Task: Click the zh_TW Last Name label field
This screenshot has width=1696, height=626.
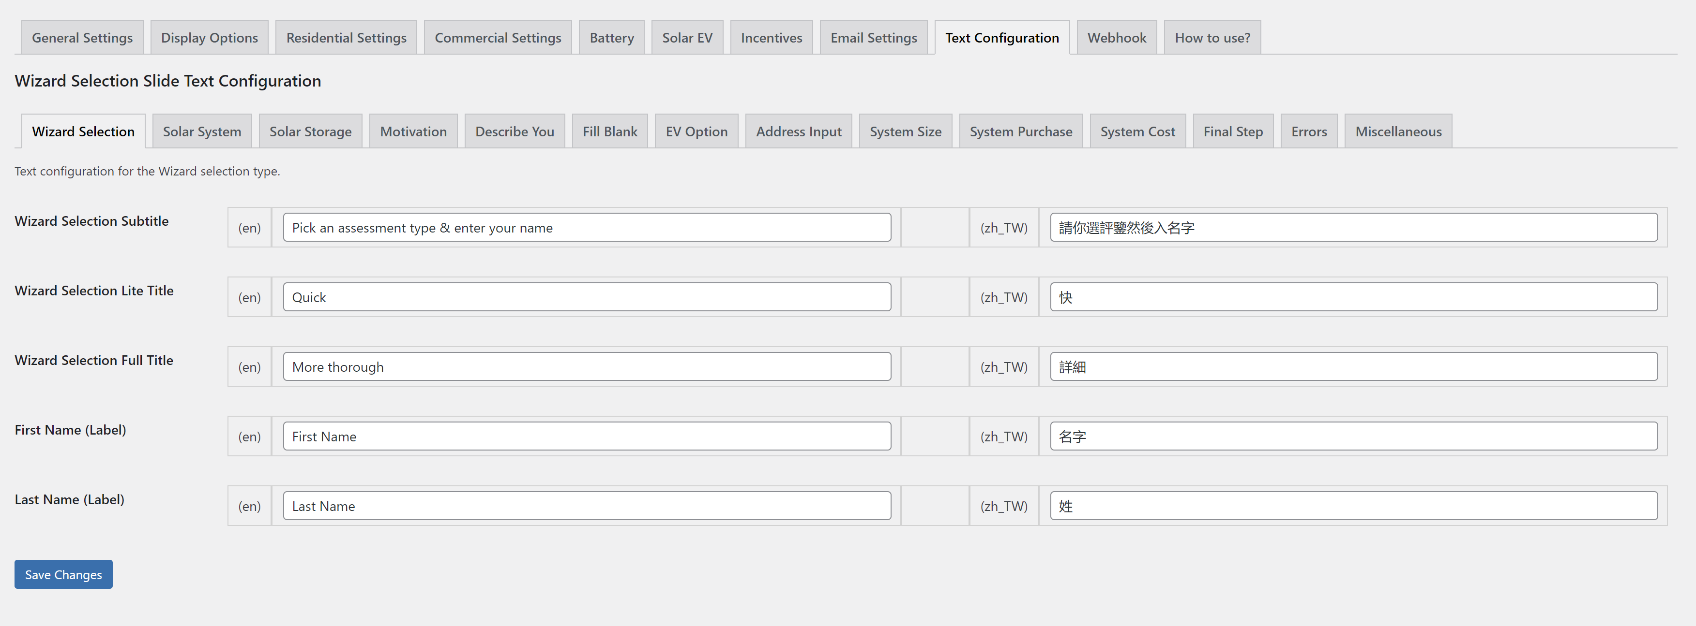Action: coord(1353,506)
